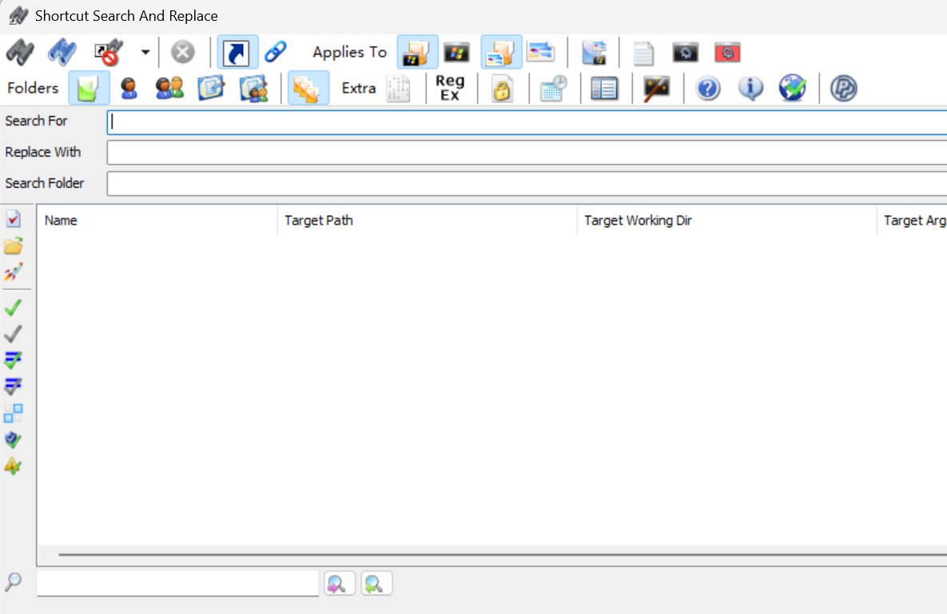
Task: Sort by the Name column header
Action: [x=157, y=221]
